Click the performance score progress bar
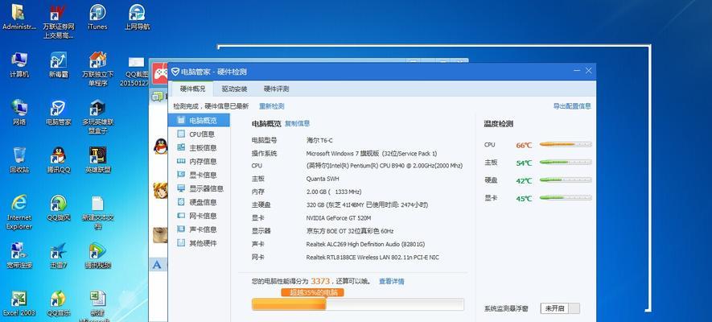The width and height of the screenshot is (712, 322). (x=358, y=304)
